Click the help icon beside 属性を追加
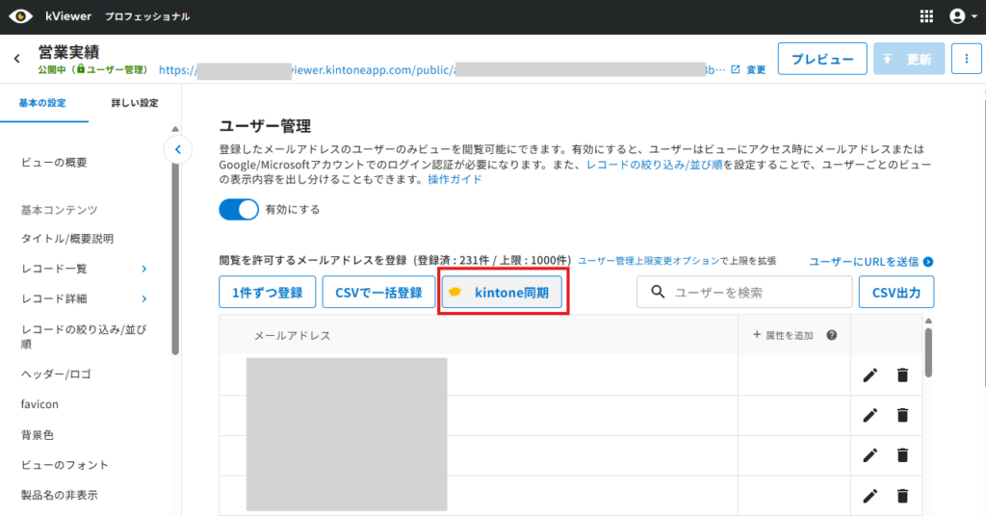This screenshot has width=986, height=516. coord(831,336)
